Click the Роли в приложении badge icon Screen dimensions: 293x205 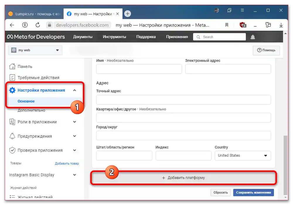coord(12,122)
